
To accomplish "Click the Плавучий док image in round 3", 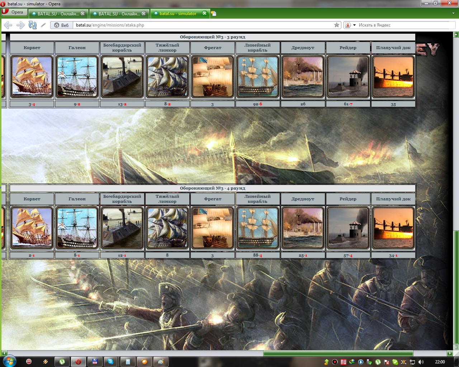I will tap(393, 77).
